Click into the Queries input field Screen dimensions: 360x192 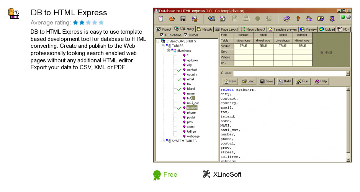290,73
